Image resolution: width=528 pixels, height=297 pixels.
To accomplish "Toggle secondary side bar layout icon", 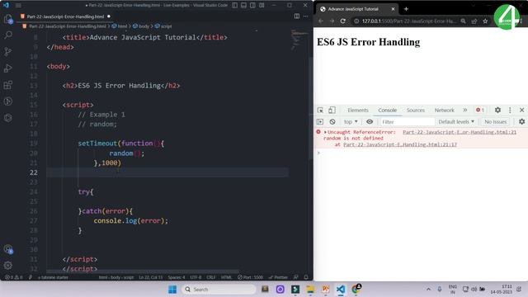I will tap(252, 6).
